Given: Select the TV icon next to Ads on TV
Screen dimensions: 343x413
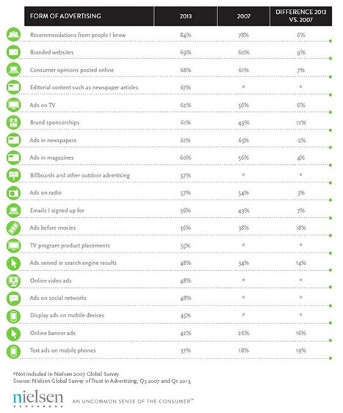Looking at the screenshot, I should click(x=13, y=105).
